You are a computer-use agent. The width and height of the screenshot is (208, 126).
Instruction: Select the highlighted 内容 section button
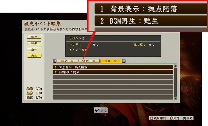[x=34, y=56]
